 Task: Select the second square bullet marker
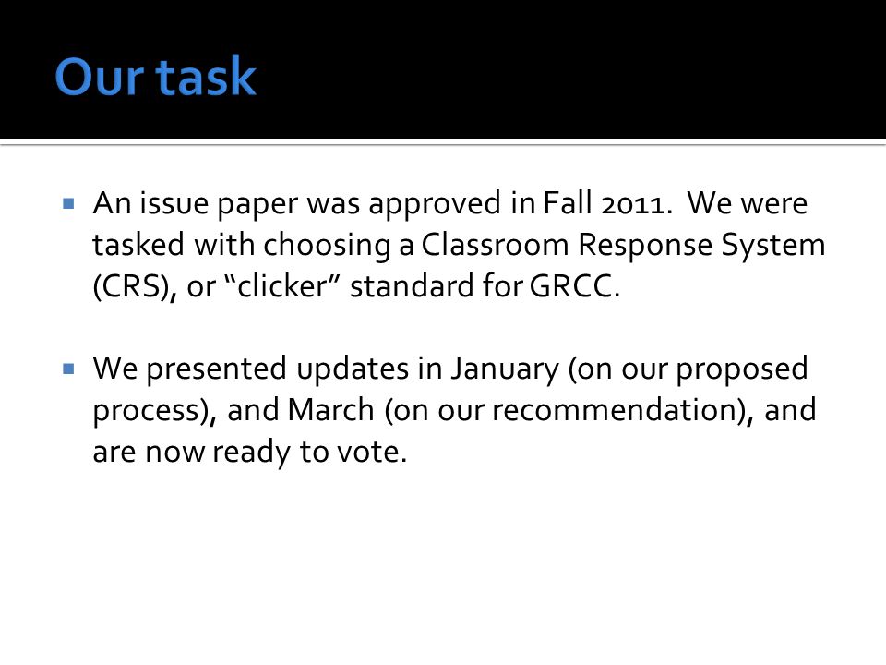click(69, 369)
